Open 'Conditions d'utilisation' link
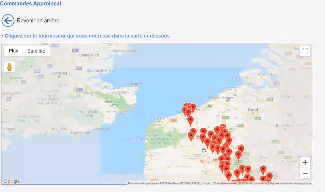 253,183
